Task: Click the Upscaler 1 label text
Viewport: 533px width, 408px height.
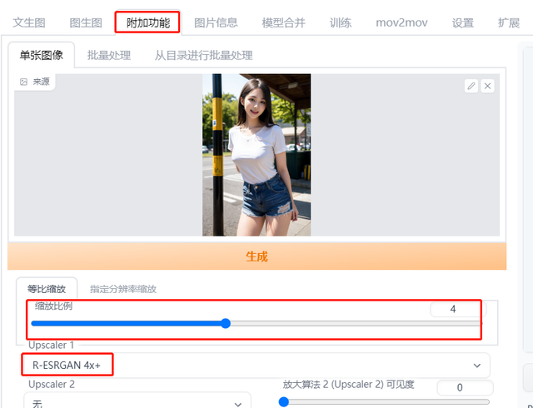Action: pyautogui.click(x=51, y=345)
